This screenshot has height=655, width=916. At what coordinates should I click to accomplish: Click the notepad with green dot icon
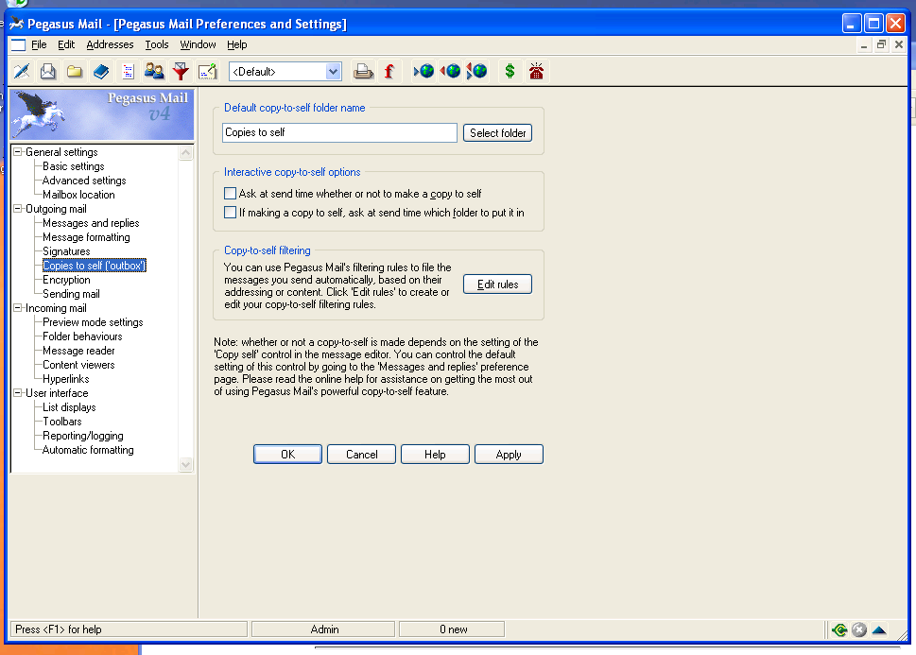tap(207, 71)
